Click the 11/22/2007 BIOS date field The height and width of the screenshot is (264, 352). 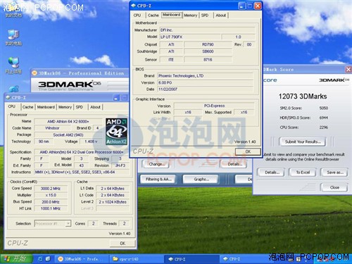tap(206, 89)
